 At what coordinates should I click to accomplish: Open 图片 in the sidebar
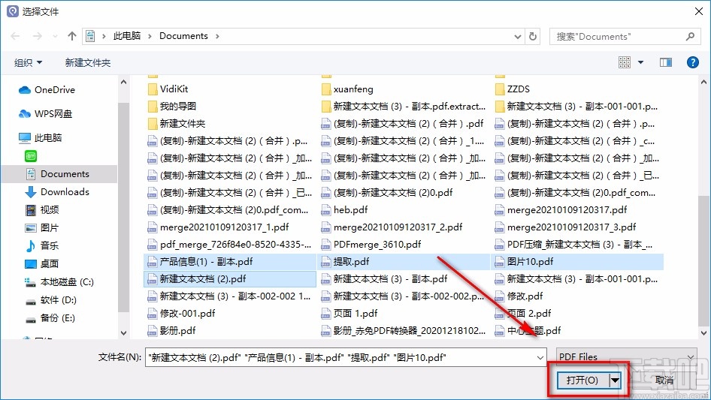42,228
